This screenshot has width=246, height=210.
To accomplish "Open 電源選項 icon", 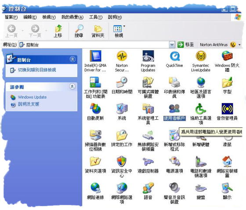I will [x=174, y=161].
